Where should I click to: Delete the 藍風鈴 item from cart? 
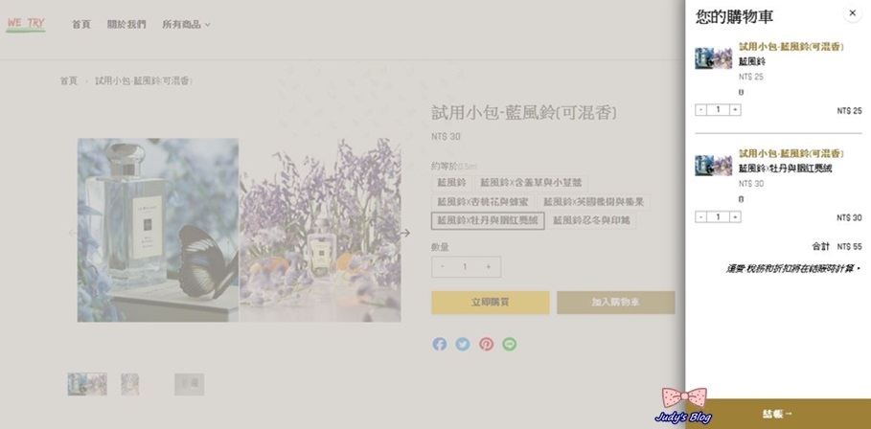point(741,92)
